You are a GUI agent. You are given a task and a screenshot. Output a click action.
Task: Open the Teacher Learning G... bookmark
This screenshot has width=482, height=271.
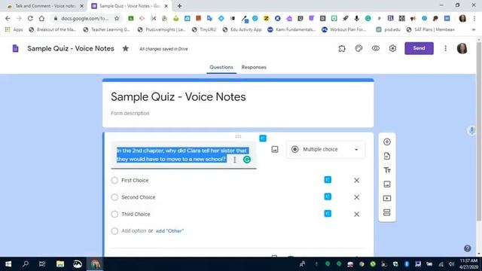107,29
